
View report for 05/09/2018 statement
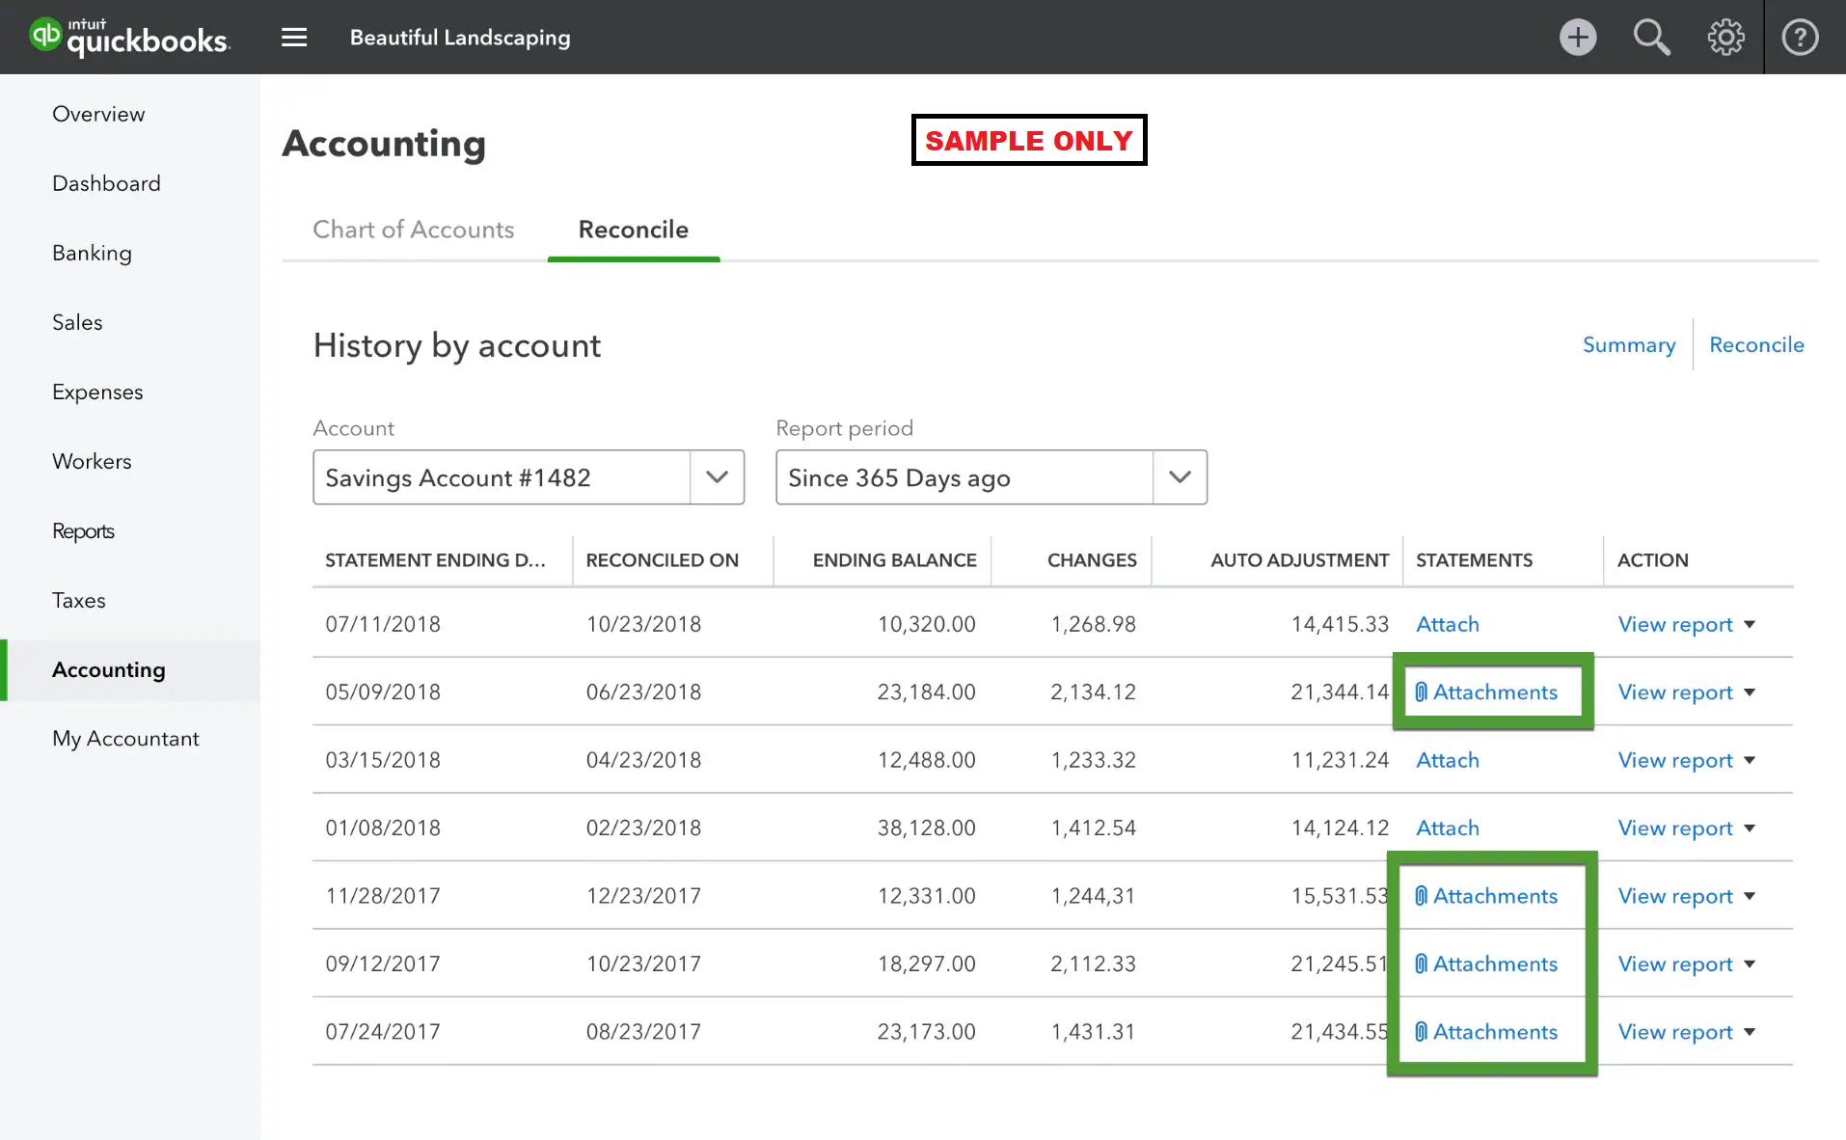tap(1675, 692)
